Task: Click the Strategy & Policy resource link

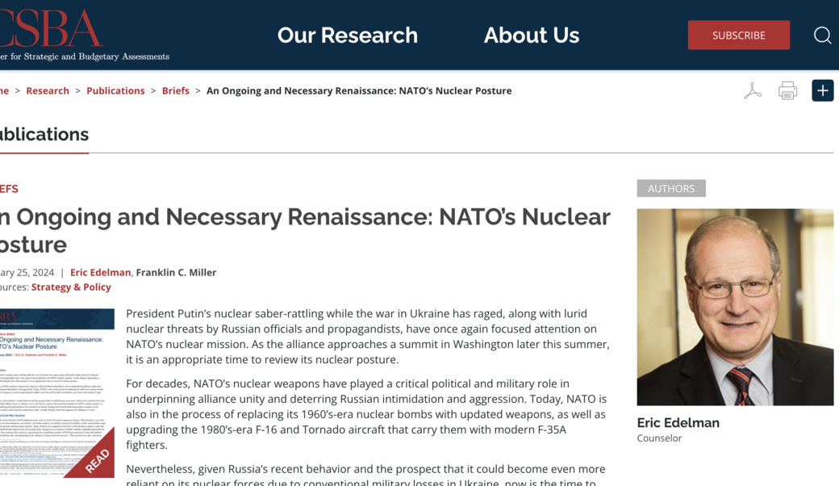Action: 71,287
